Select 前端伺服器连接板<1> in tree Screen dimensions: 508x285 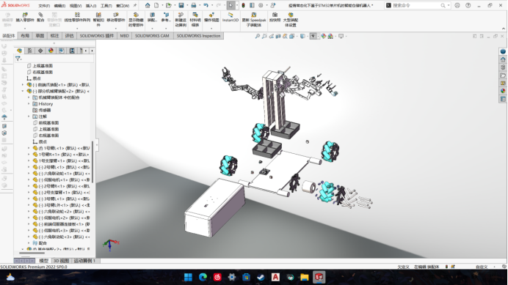click(x=60, y=224)
